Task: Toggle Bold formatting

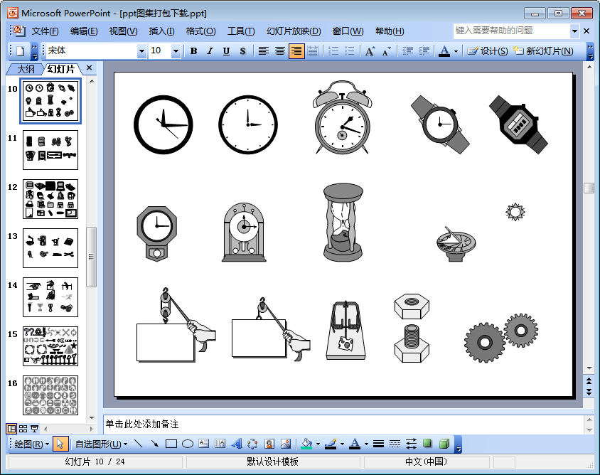Action: (193, 51)
